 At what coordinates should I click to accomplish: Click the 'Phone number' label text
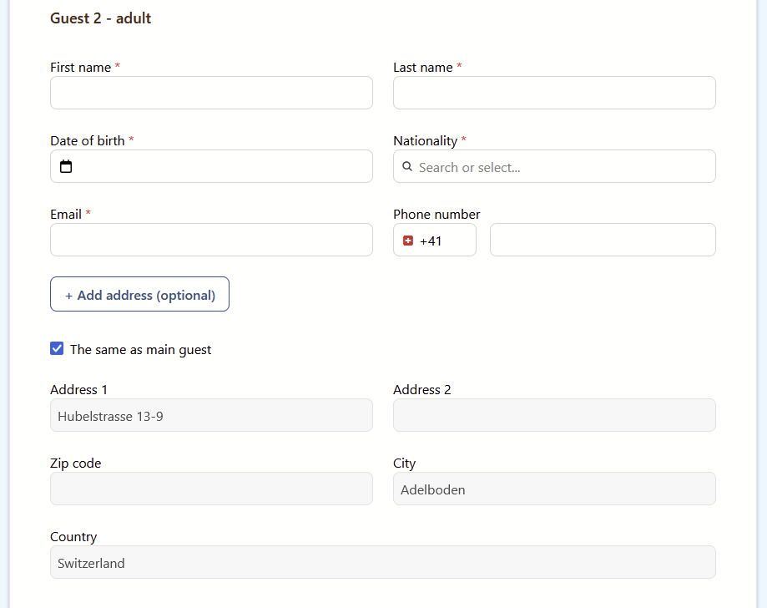click(x=436, y=214)
